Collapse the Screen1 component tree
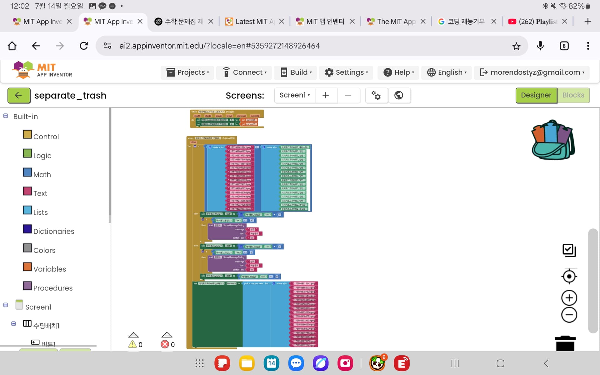 click(x=6, y=305)
